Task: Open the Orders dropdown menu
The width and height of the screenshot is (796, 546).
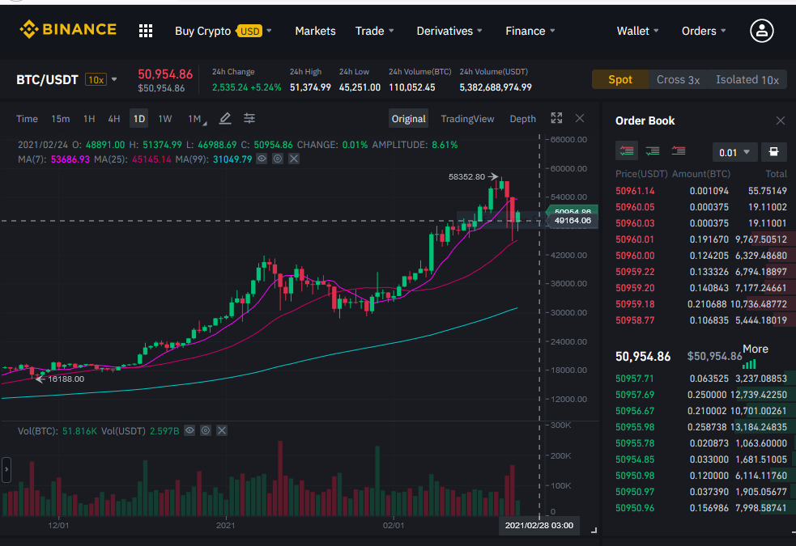Action: (704, 31)
